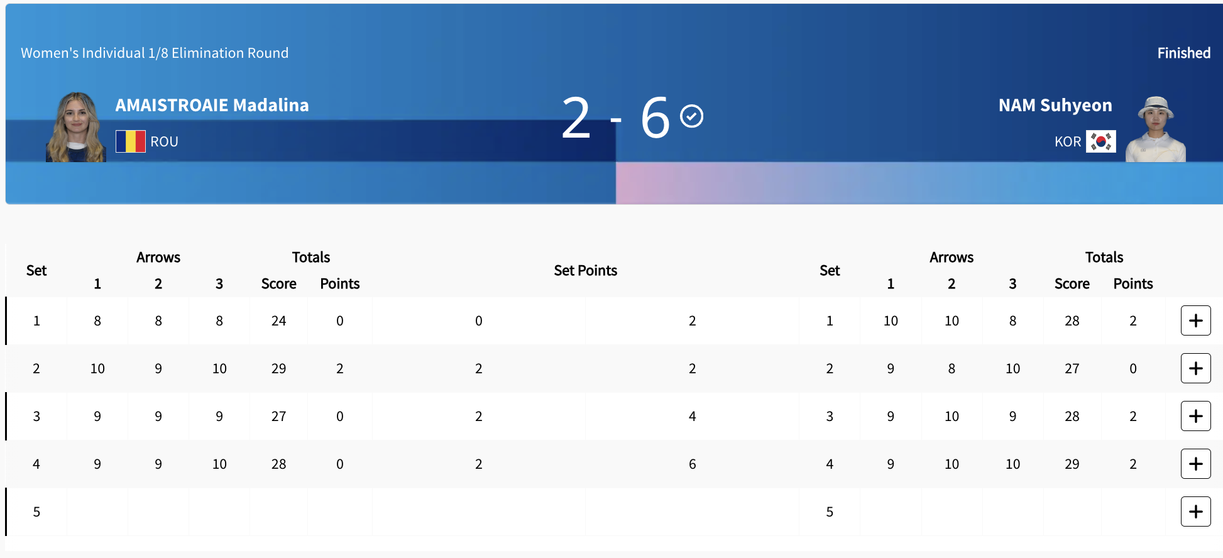Open Nam Suhyeon's athlete photo
This screenshot has width=1223, height=558.
tap(1155, 129)
